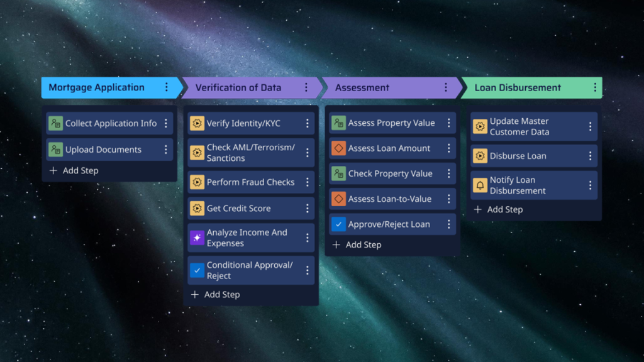Open three-dot menu on Loan Disbursement header
Screen dimensions: 644x362
(x=596, y=87)
